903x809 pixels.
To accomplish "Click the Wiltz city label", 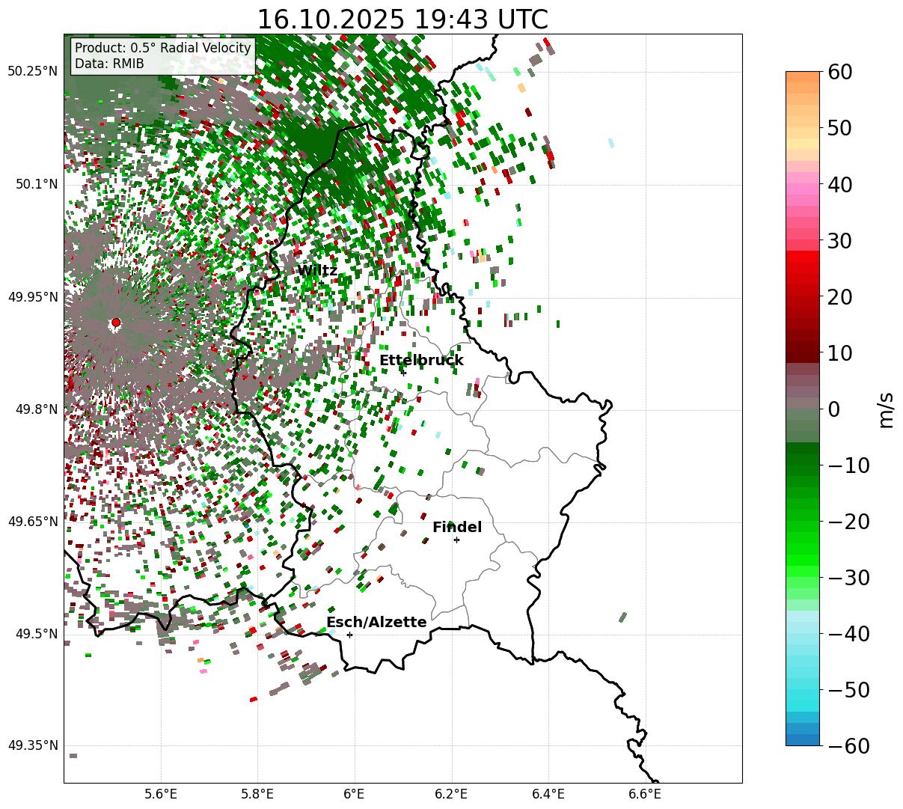I will 317,271.
